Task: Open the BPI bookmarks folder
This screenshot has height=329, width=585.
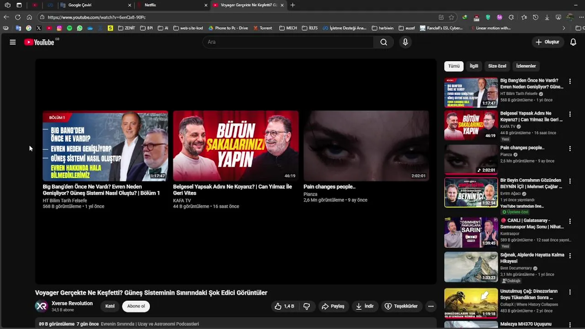Action: pos(146,28)
